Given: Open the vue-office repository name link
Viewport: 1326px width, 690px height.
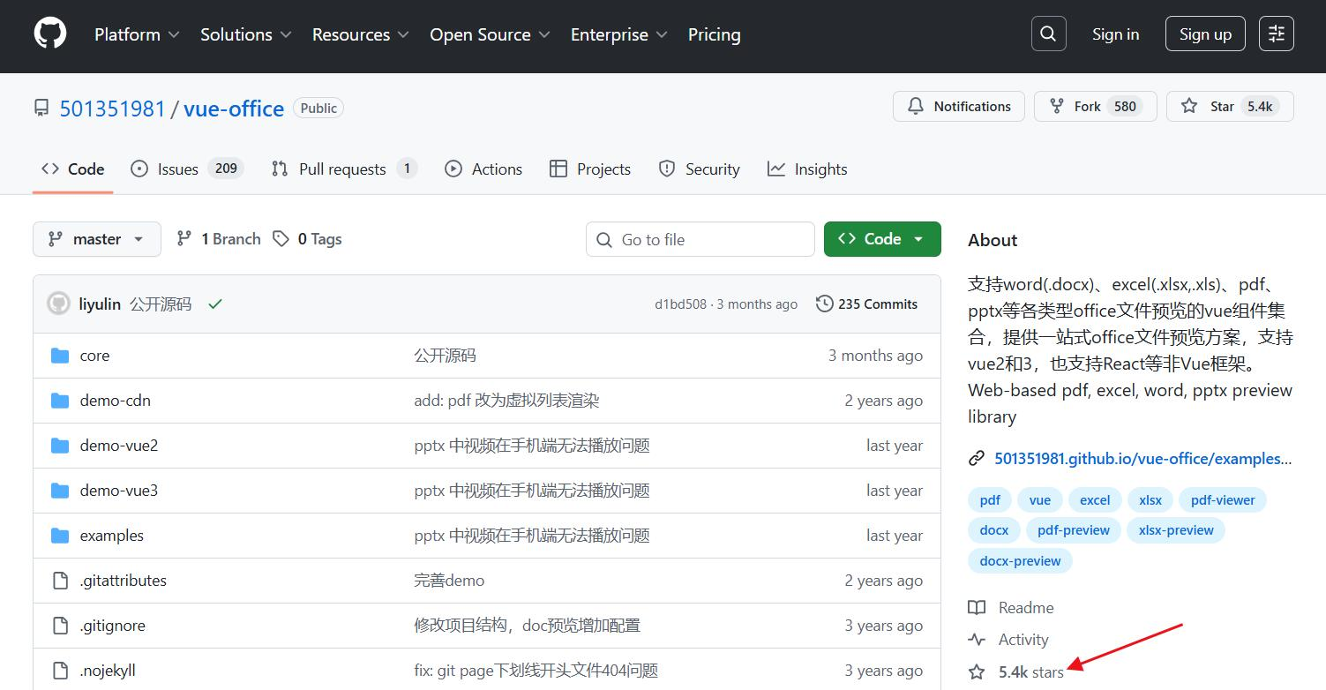Looking at the screenshot, I should (234, 109).
